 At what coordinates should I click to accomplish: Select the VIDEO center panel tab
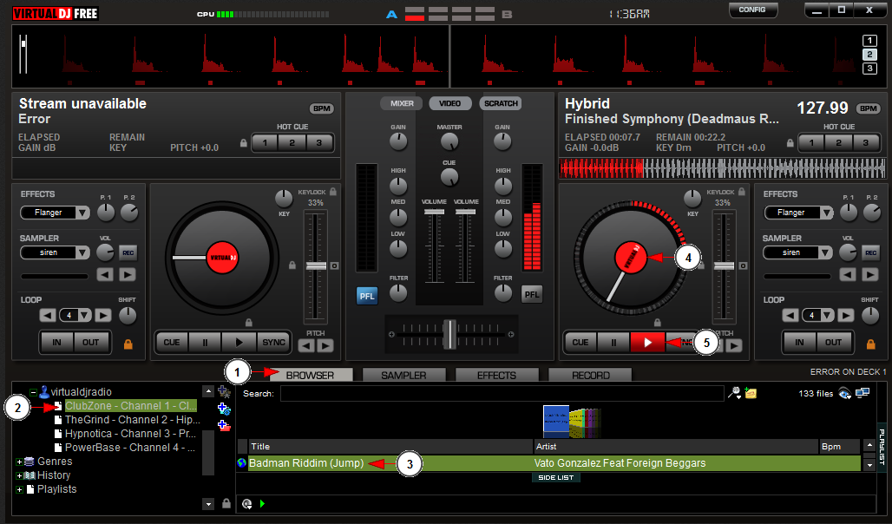450,103
